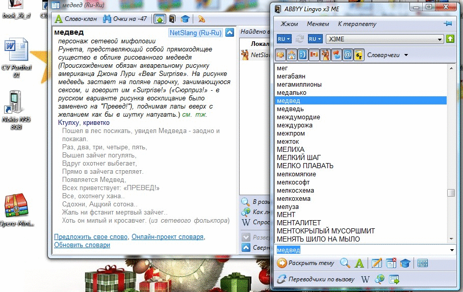Image resolution: width=463 pixels, height=292 pixels.
Task: Click the window with green arrow icon
Action: (394, 279)
